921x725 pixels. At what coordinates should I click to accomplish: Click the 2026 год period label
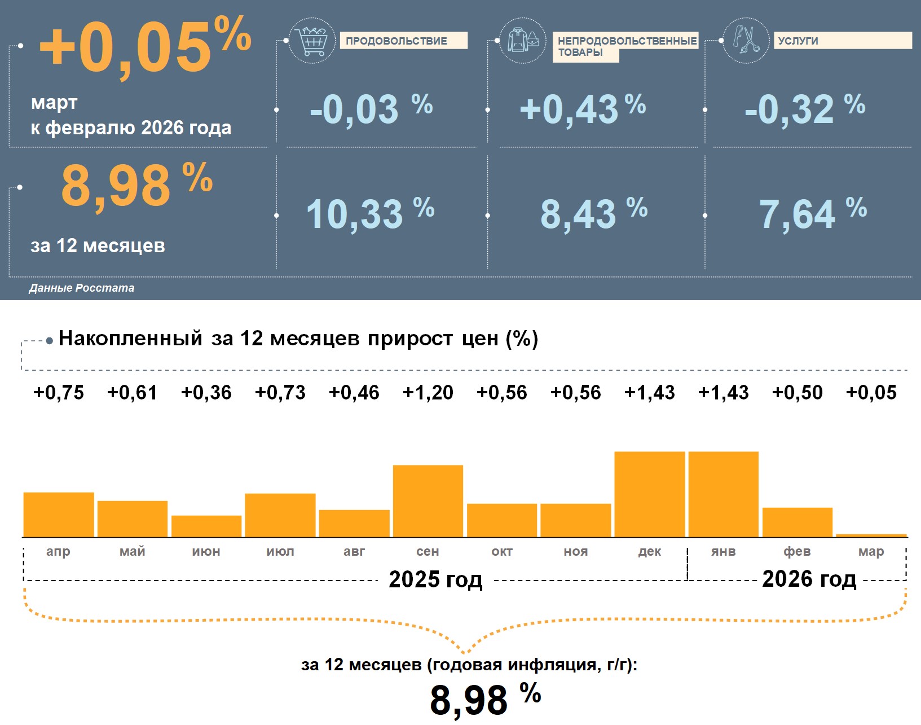point(809,579)
